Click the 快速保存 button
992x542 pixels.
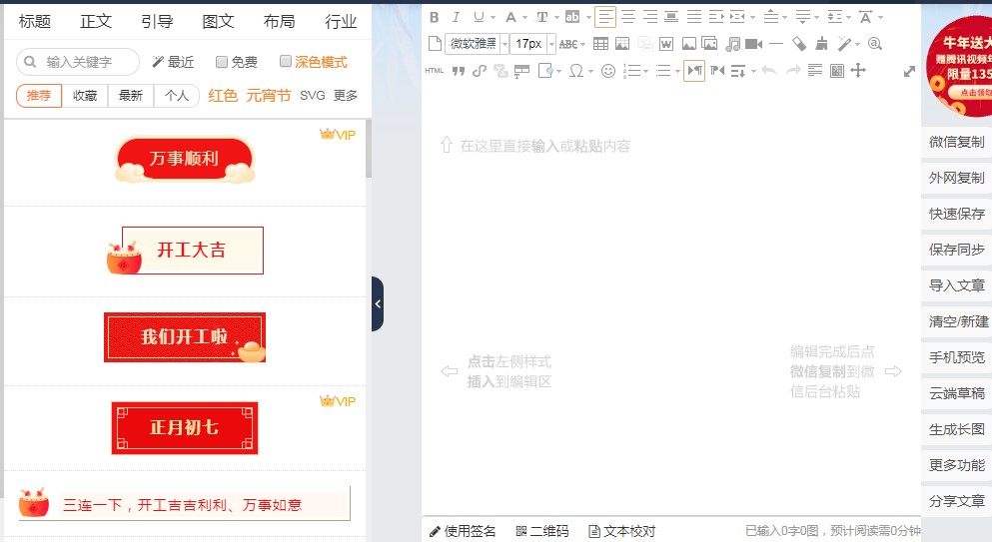(x=957, y=214)
